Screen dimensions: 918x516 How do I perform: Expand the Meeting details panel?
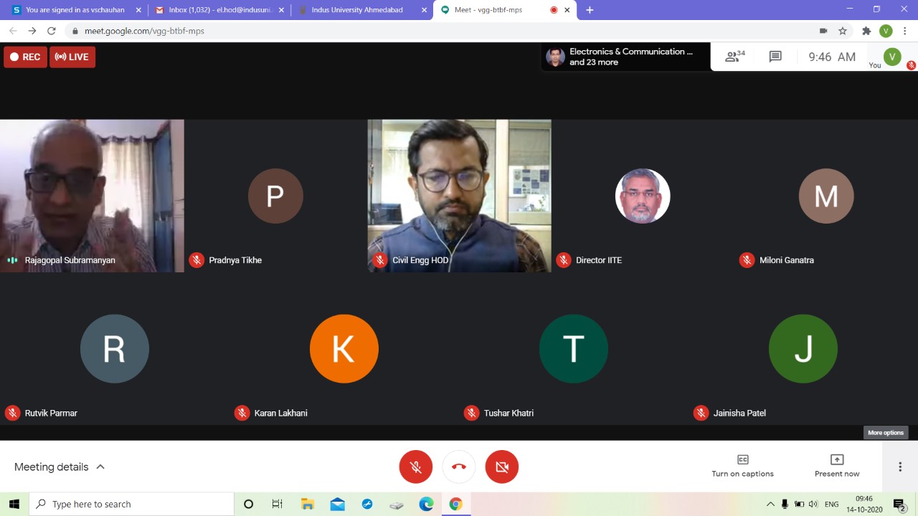click(x=60, y=467)
